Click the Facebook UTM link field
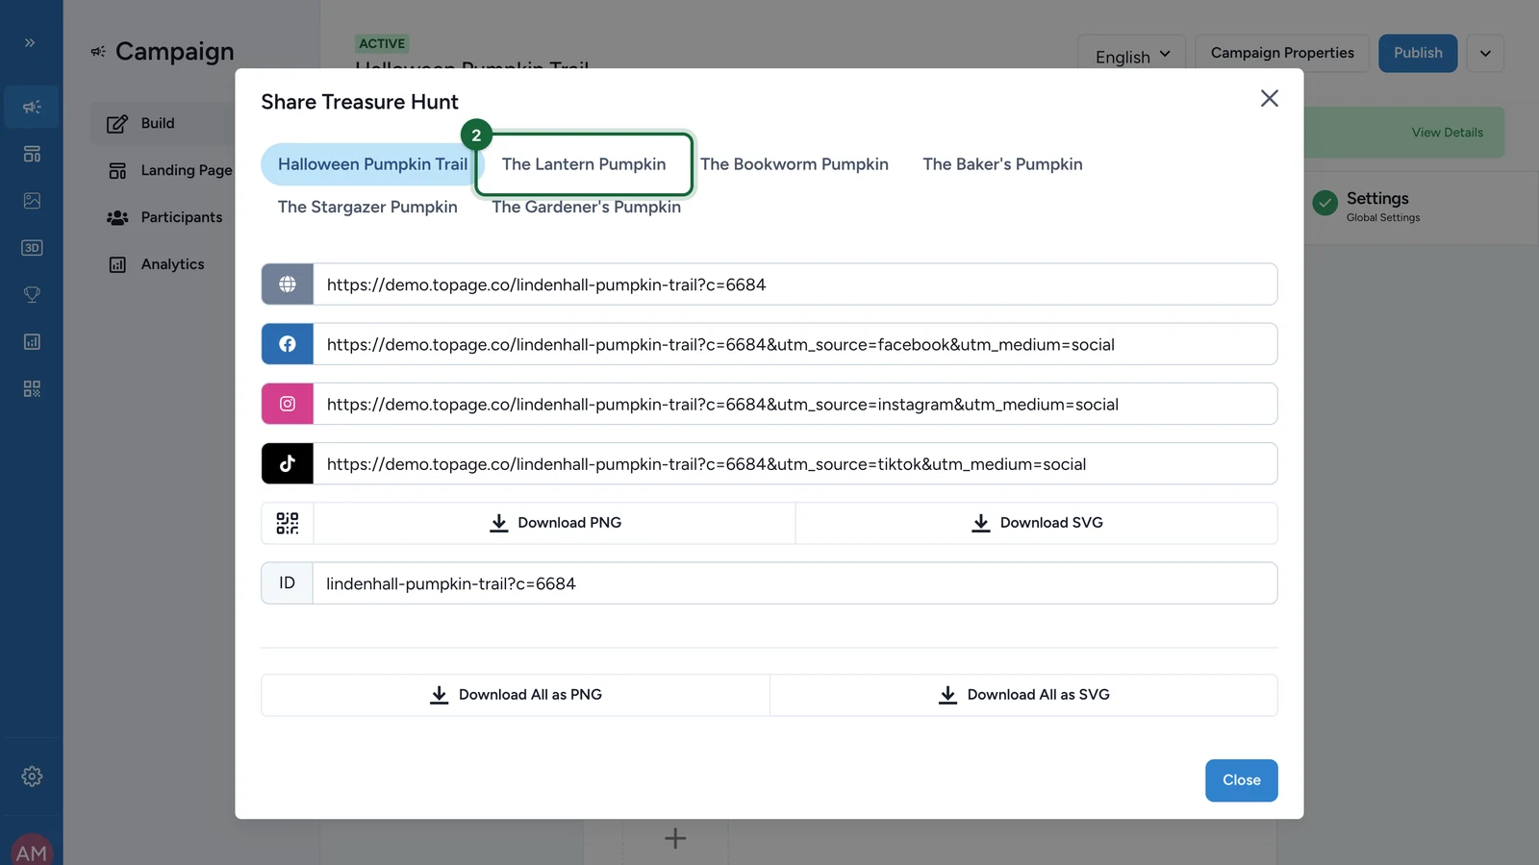Screen dimensions: 1539x865 (x=795, y=344)
